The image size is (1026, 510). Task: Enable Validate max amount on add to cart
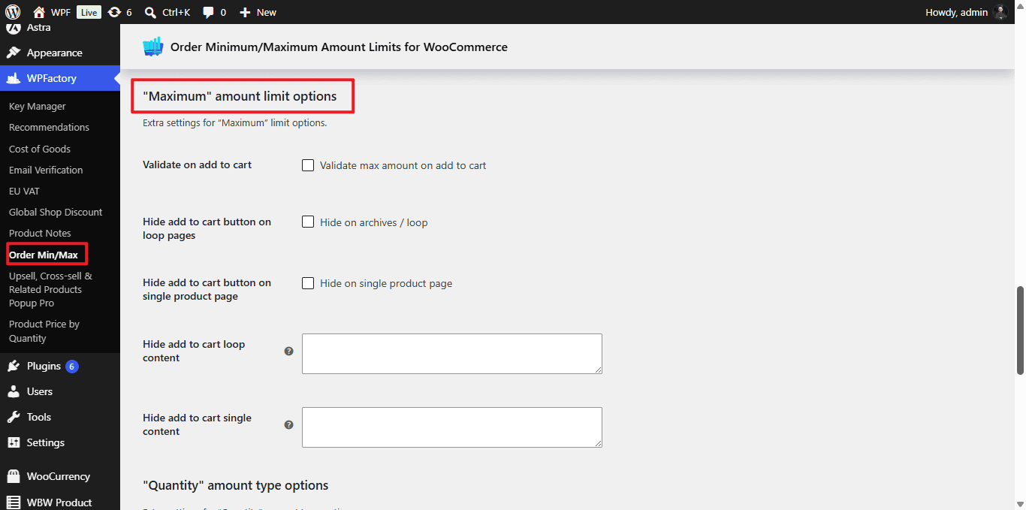308,165
